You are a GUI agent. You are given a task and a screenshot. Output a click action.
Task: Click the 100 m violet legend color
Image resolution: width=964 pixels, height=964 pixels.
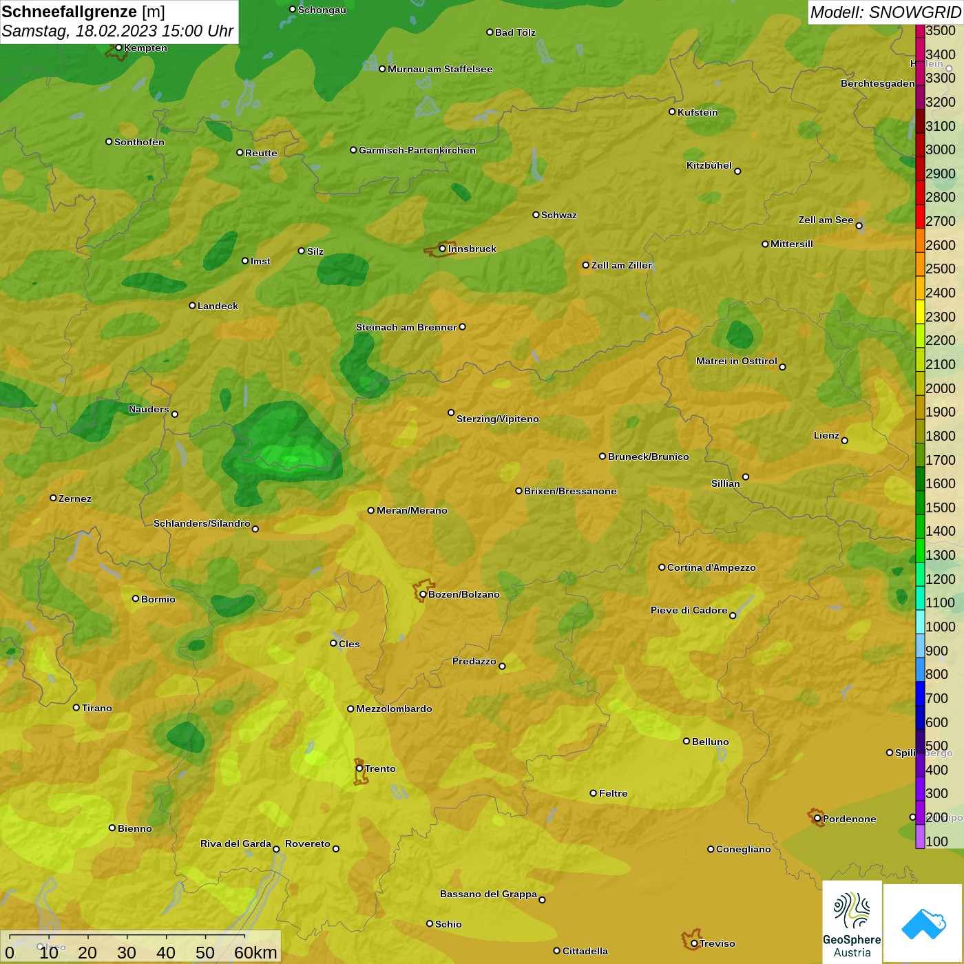click(920, 837)
